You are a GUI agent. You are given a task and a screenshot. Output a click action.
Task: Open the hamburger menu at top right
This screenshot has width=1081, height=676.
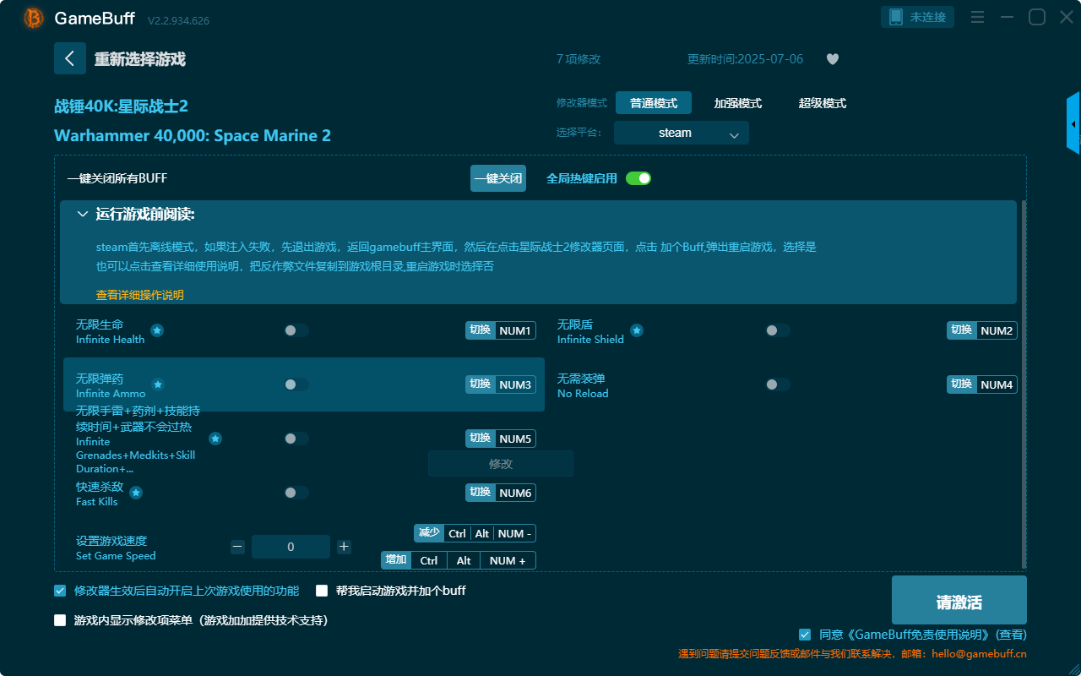[977, 16]
